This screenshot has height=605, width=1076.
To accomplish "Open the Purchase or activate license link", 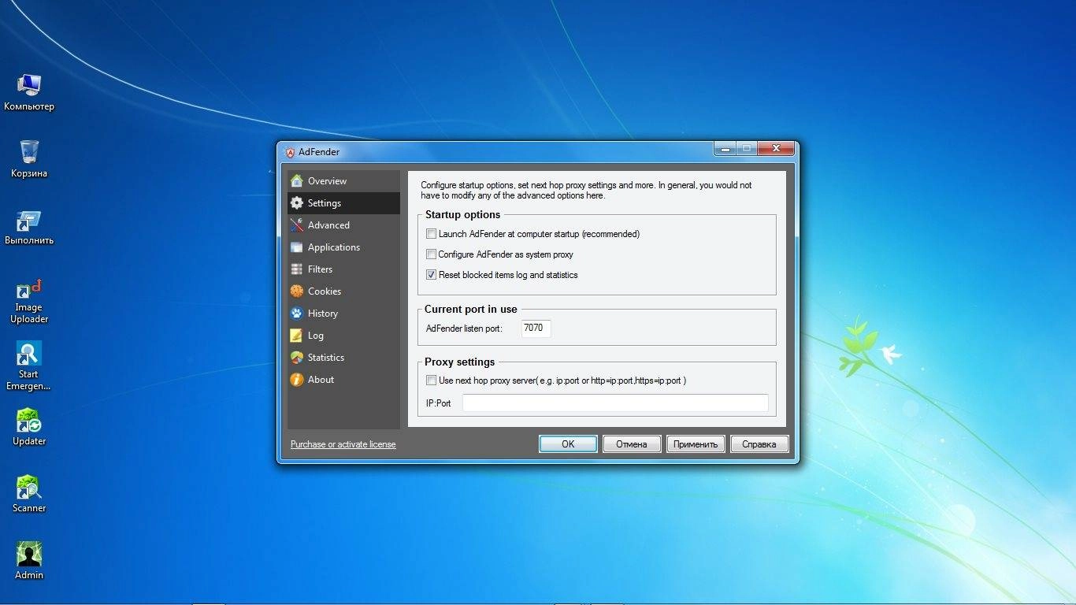I will [343, 444].
